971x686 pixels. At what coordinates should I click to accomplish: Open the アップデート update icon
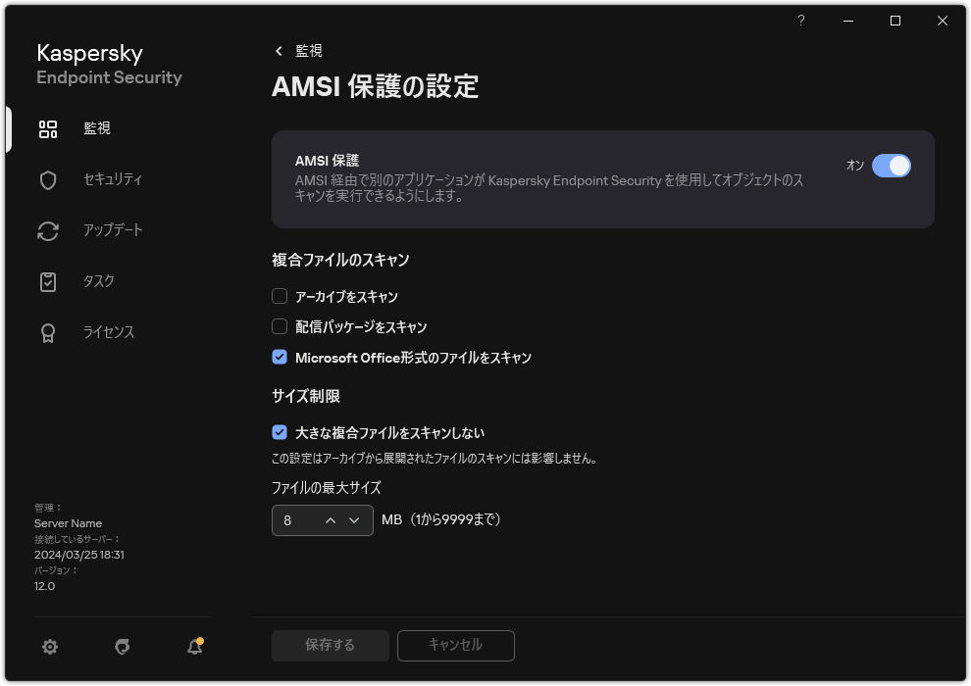(47, 230)
